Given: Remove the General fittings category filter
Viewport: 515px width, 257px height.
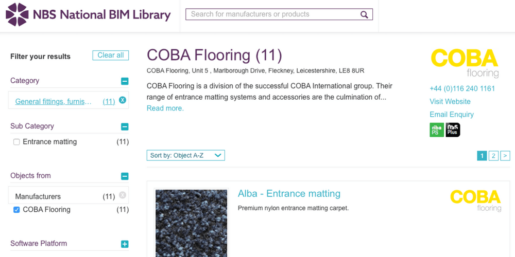Looking at the screenshot, I should (123, 100).
